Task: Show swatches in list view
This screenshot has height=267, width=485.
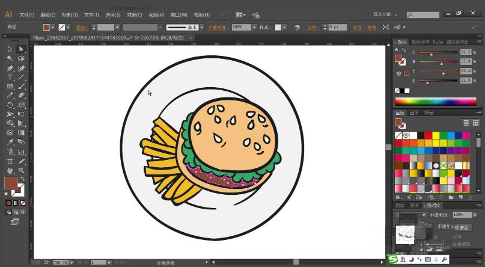Action: pyautogui.click(x=466, y=123)
